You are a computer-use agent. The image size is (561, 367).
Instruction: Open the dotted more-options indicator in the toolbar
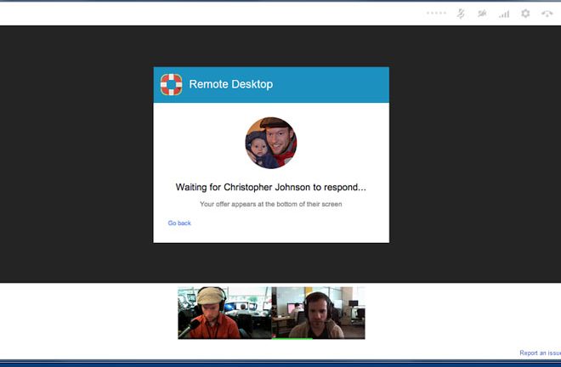[436, 14]
